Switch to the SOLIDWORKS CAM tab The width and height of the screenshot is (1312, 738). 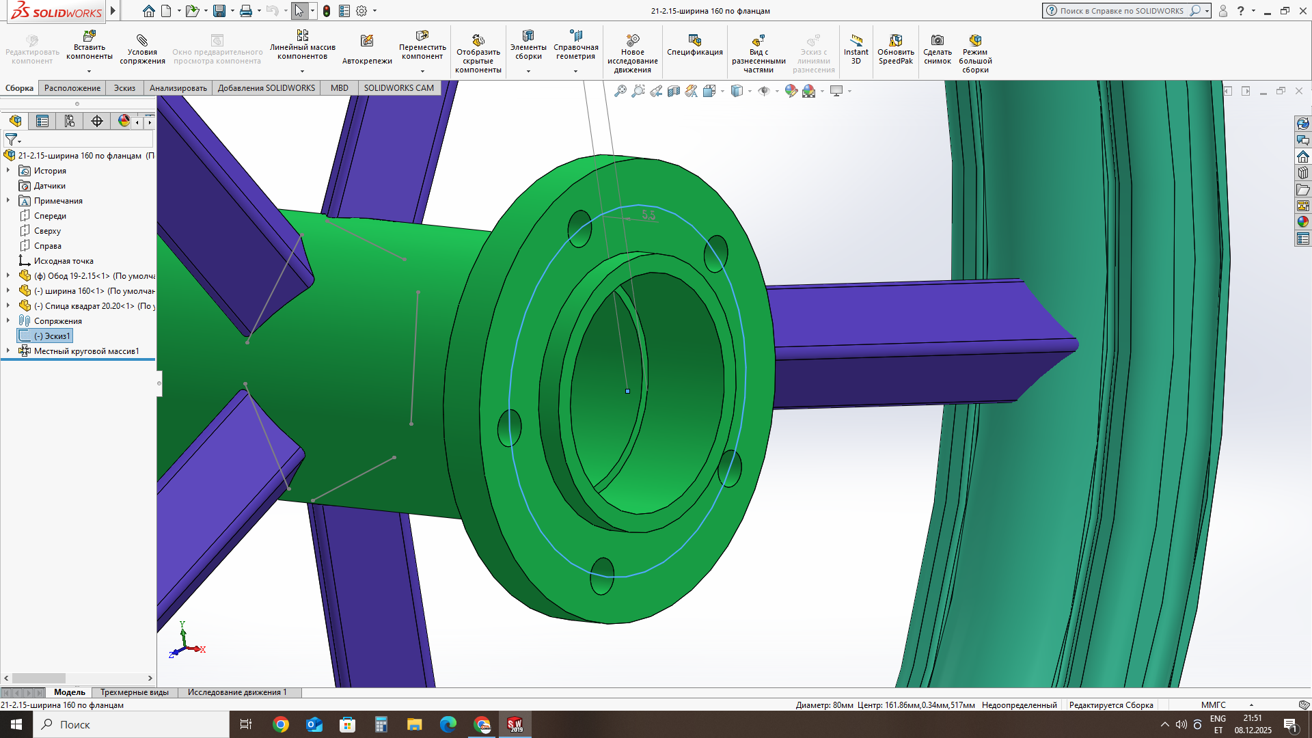(x=398, y=87)
